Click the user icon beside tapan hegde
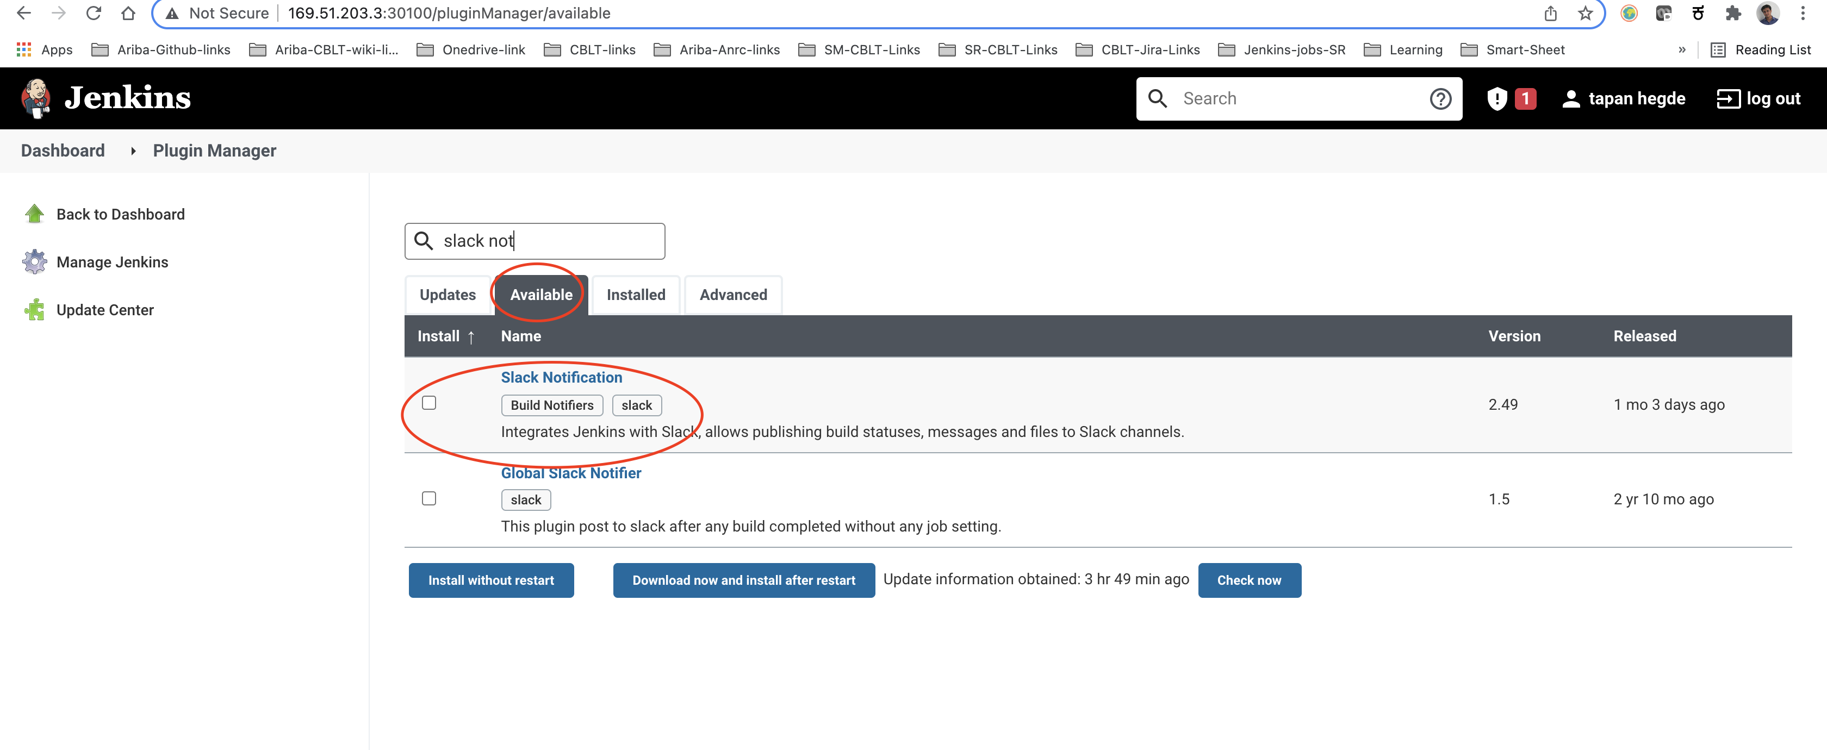Image resolution: width=1827 pixels, height=750 pixels. tap(1571, 98)
